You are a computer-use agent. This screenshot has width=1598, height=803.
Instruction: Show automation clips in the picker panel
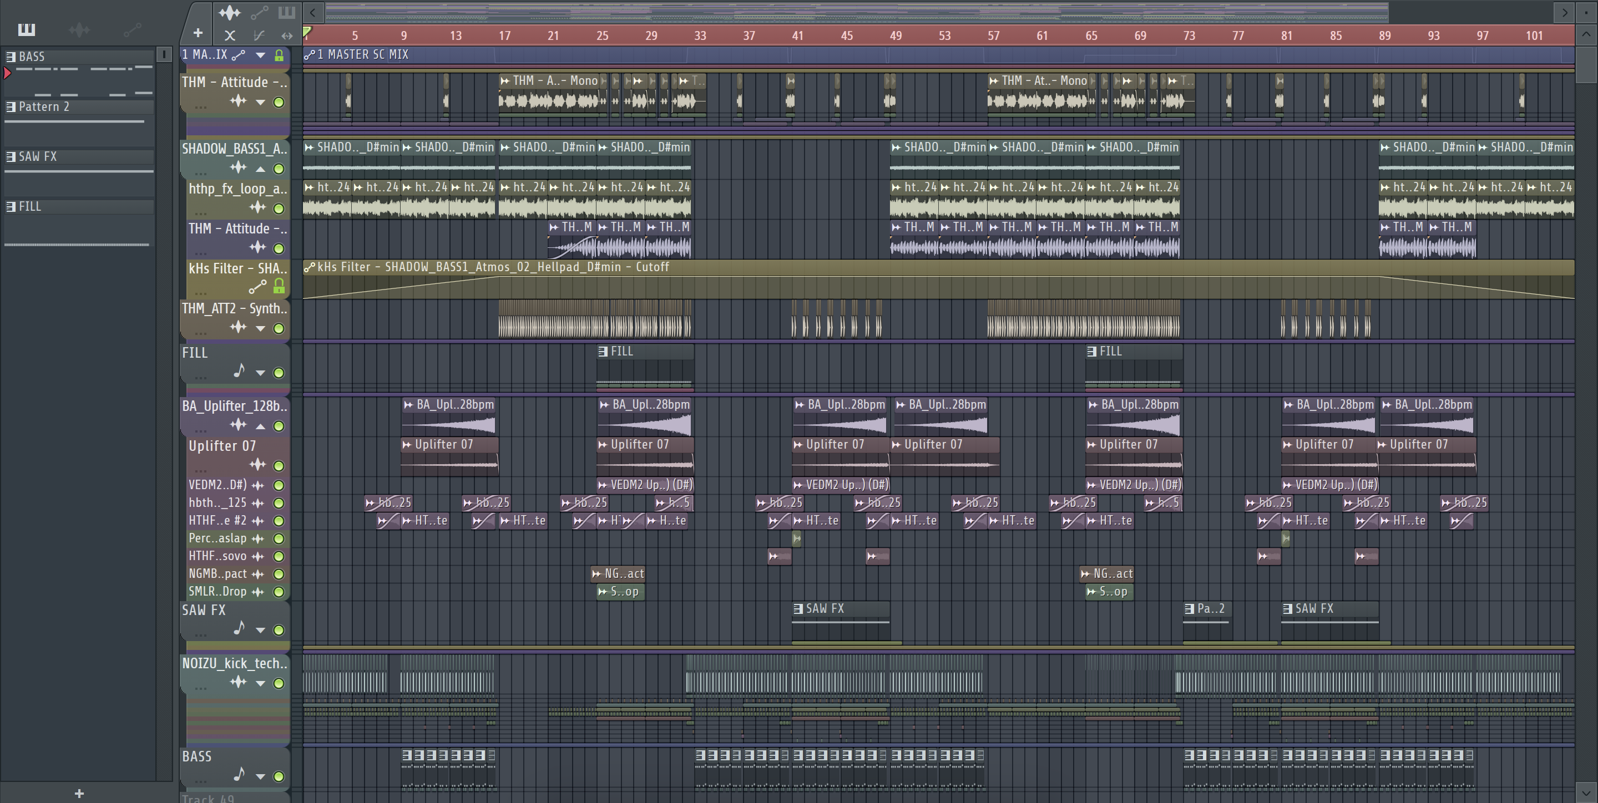[x=132, y=29]
